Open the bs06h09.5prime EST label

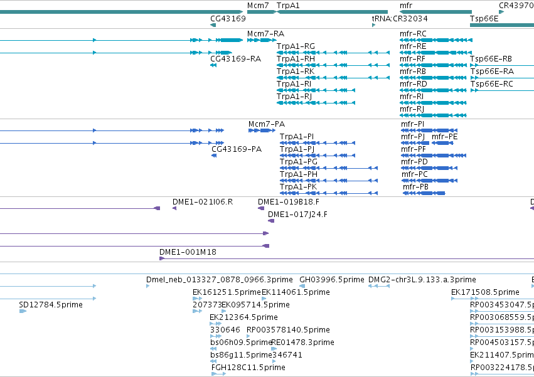click(241, 343)
